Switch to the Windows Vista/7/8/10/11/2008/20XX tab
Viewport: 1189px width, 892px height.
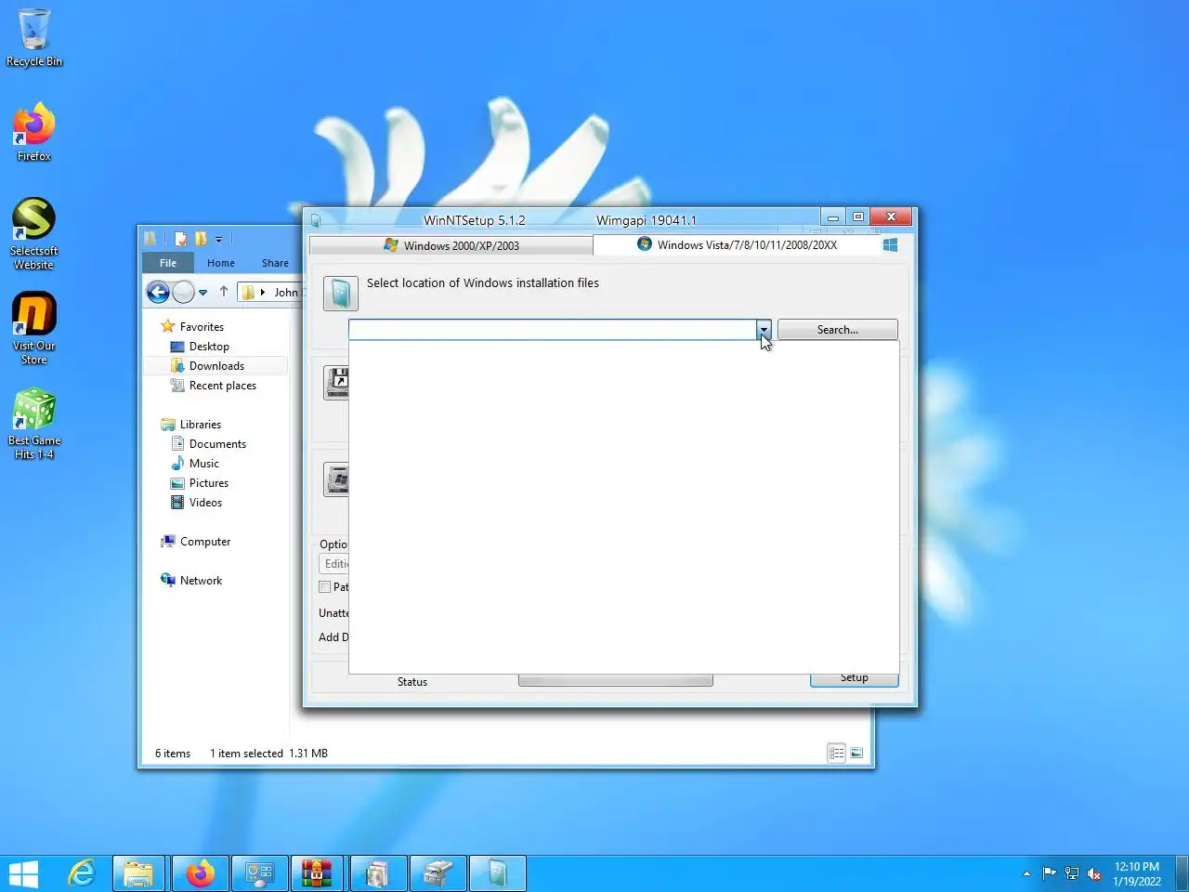click(x=737, y=244)
